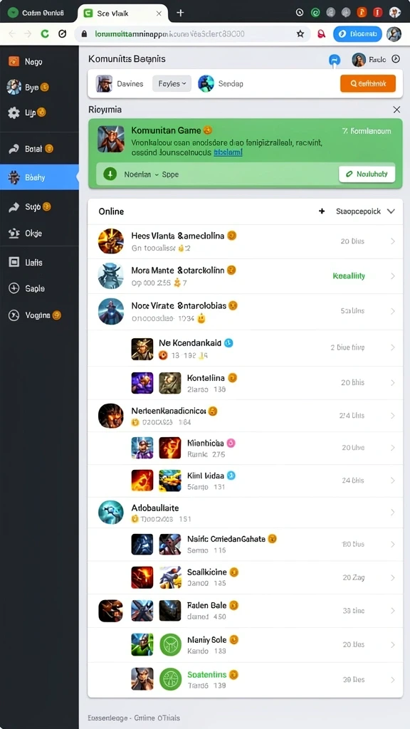Expand the Atlobaullaite row chevron

pyautogui.click(x=393, y=512)
